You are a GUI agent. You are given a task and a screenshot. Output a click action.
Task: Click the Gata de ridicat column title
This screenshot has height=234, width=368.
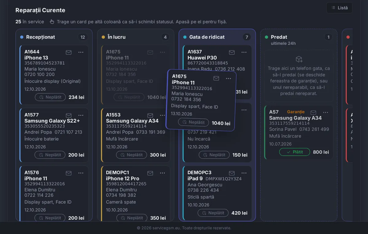coord(207,37)
